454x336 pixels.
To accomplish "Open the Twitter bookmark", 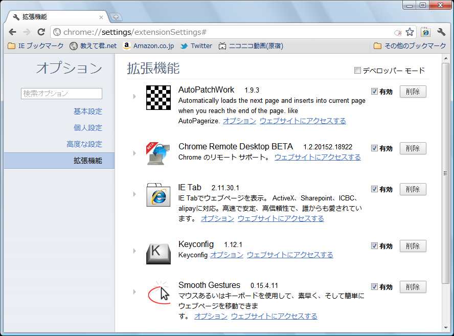I will [x=196, y=46].
